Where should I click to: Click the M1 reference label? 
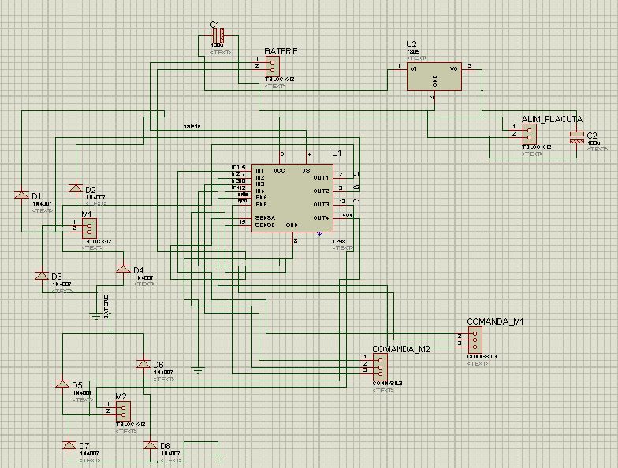(x=87, y=214)
